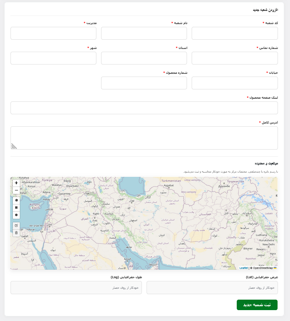Focus the مدیریت input field
Screen dimensions: 290x321
[53, 33]
